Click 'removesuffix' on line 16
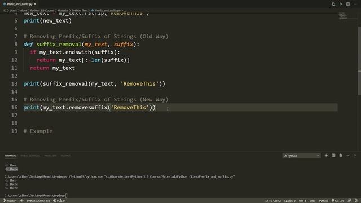This screenshot has width=361, height=203. 88,107
